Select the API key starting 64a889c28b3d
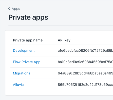 [x=85, y=73]
